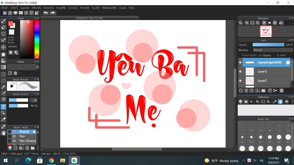
Task: Rotate canvas left in Navigator
Action: click(x=264, y=23)
